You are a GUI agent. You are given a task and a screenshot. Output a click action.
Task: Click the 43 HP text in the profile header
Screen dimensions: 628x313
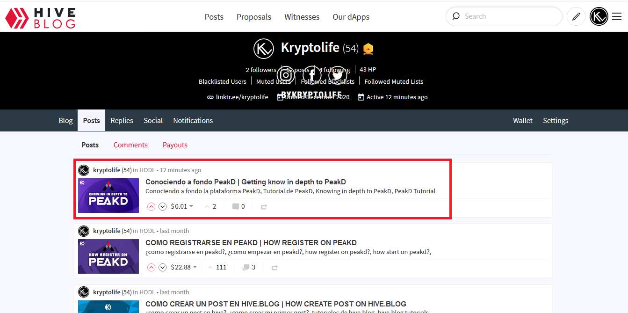(x=368, y=70)
